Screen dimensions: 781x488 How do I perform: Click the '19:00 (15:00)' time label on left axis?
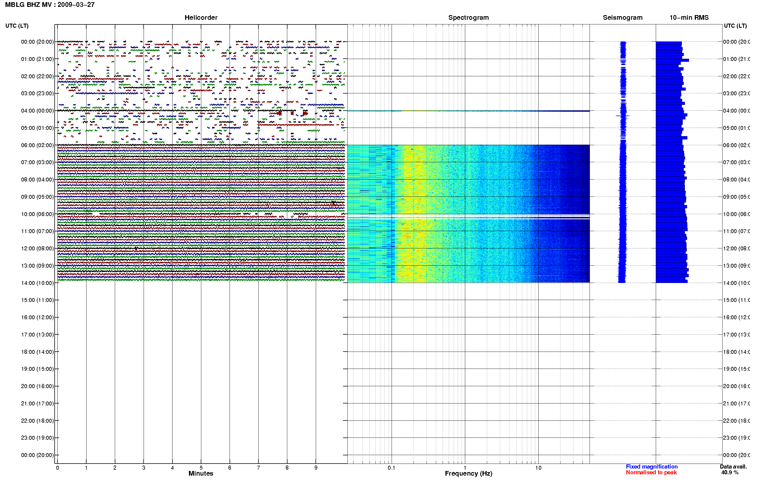[x=37, y=369]
